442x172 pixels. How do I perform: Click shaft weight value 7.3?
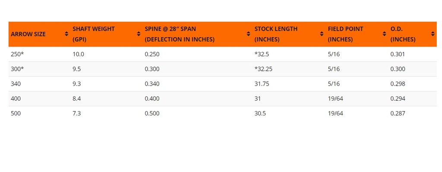[x=77, y=113]
